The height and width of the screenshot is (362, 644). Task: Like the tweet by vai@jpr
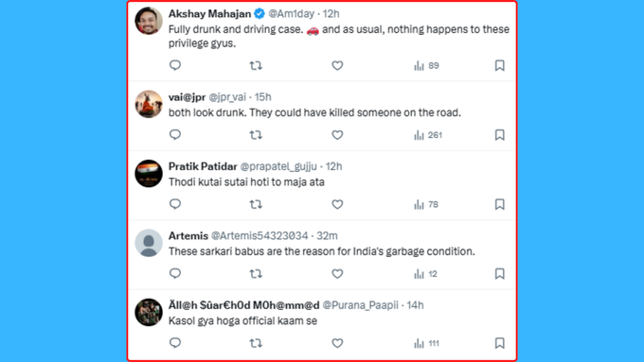(337, 135)
